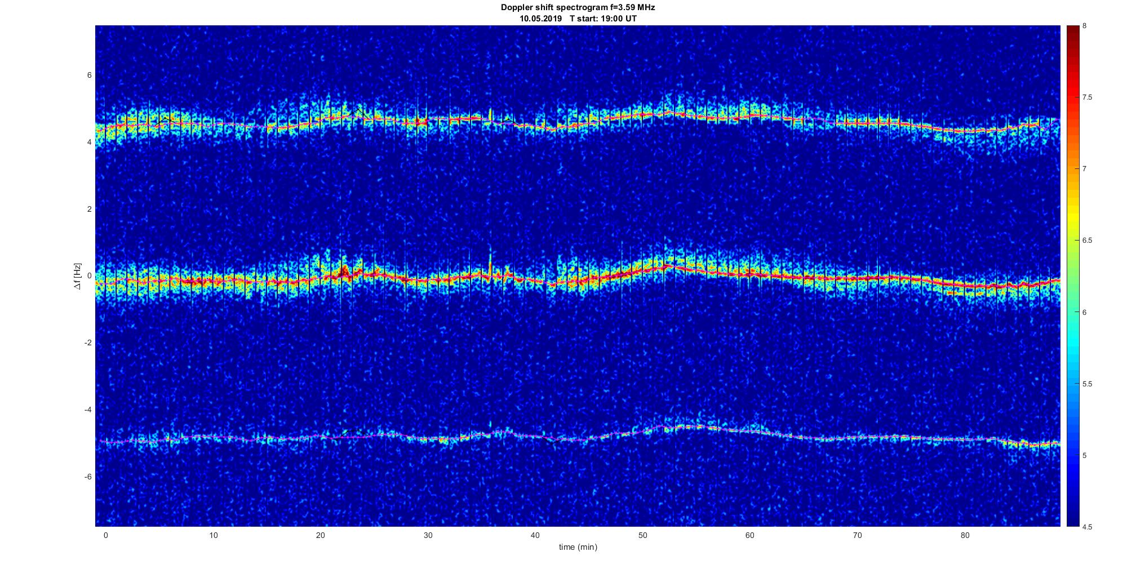Click the x-axis tick label 40
Image resolution: width=1127 pixels, height=565 pixels.
(x=535, y=535)
